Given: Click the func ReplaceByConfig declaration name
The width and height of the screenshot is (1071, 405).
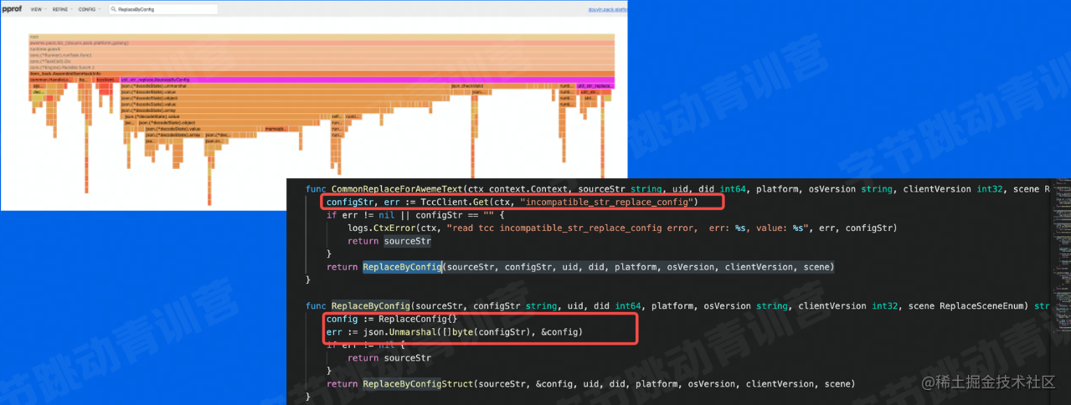Looking at the screenshot, I should [371, 306].
